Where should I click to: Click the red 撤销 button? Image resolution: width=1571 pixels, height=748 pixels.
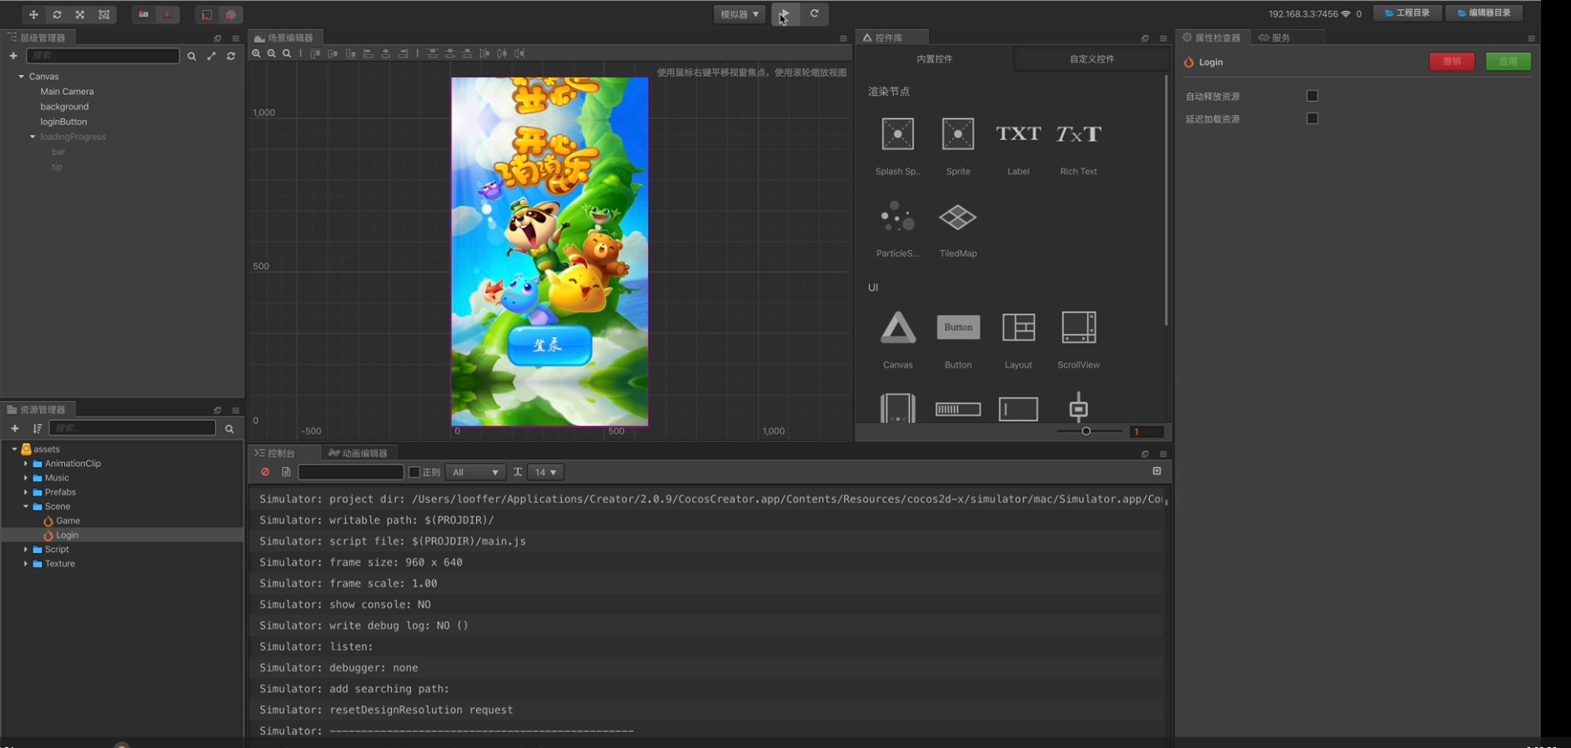tap(1451, 62)
